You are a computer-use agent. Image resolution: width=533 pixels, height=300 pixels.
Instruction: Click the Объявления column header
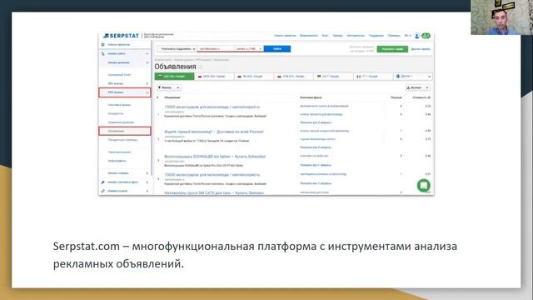172,97
